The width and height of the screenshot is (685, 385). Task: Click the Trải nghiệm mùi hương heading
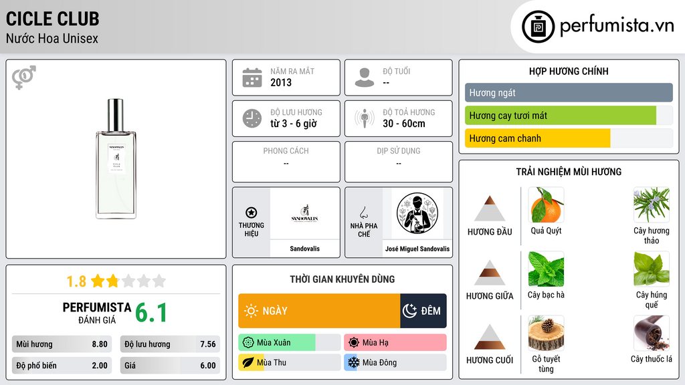[x=569, y=172]
